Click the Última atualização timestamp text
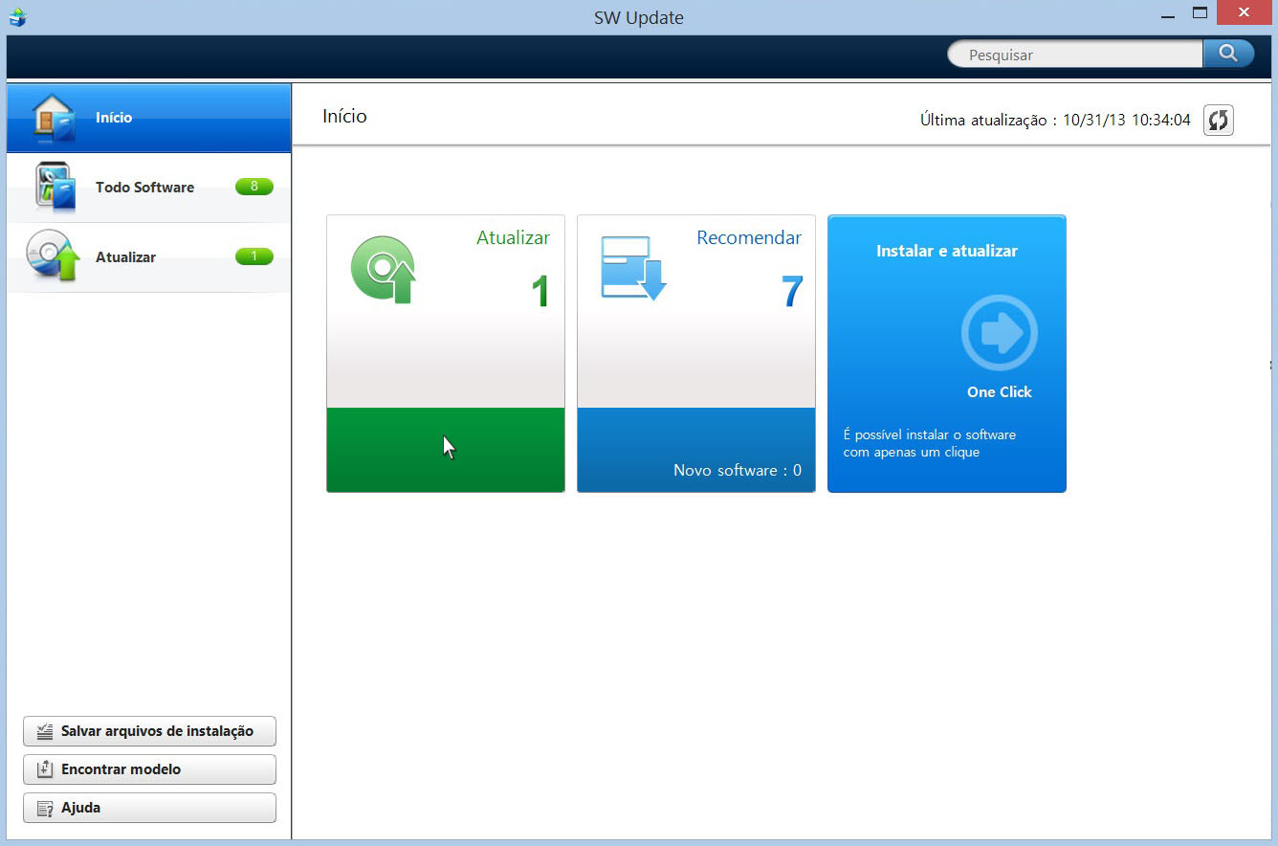The height and width of the screenshot is (846, 1278). pos(1055,121)
